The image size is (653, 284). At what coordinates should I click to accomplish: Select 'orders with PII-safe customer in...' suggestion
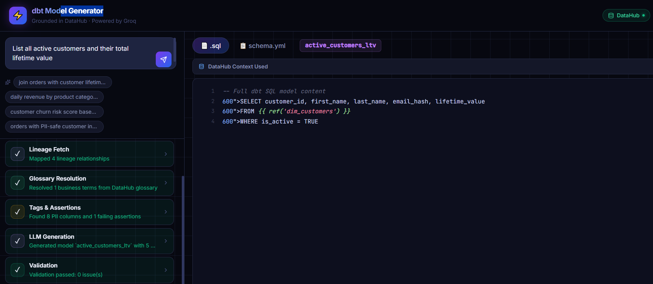click(x=54, y=126)
